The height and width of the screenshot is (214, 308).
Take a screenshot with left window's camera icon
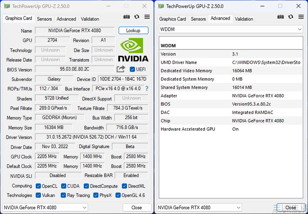[x=126, y=17]
